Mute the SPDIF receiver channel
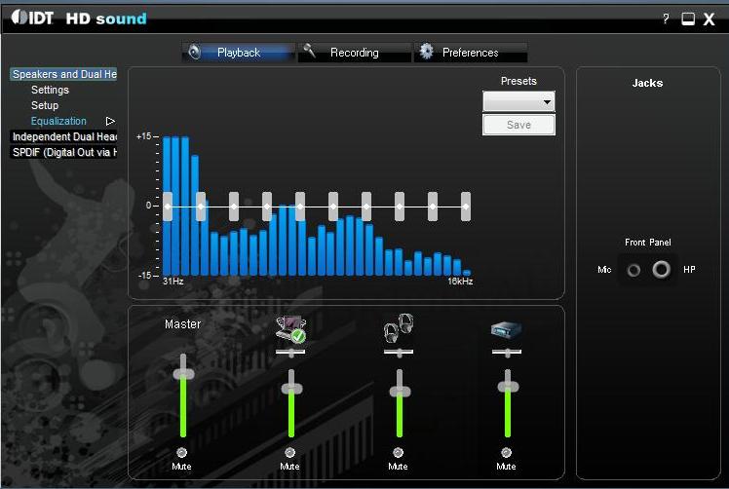This screenshot has width=729, height=489. pyautogui.click(x=506, y=452)
